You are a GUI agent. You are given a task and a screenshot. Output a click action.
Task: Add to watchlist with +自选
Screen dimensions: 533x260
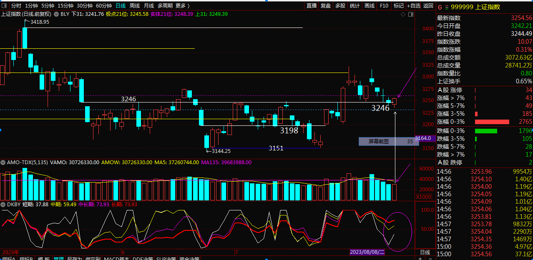[x=413, y=5]
